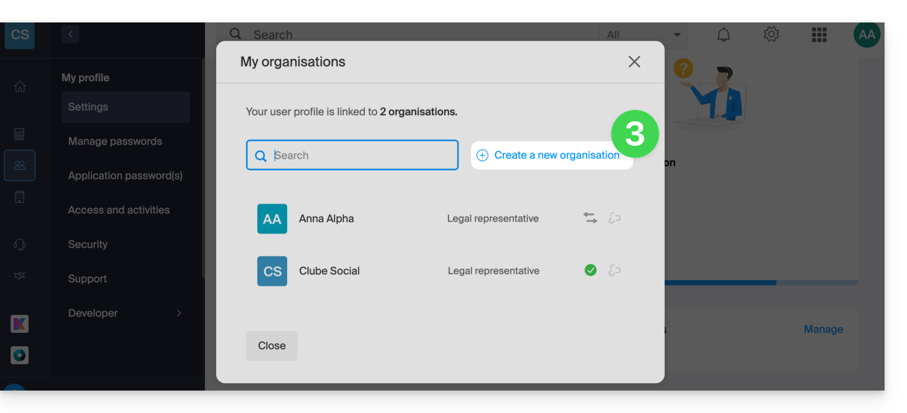Close dialog with the X icon
The width and height of the screenshot is (907, 413).
[x=634, y=62]
